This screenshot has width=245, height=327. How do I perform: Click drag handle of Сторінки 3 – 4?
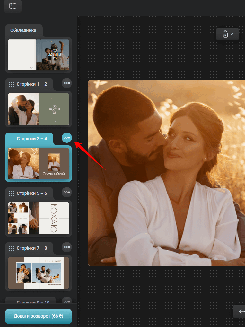point(12,139)
